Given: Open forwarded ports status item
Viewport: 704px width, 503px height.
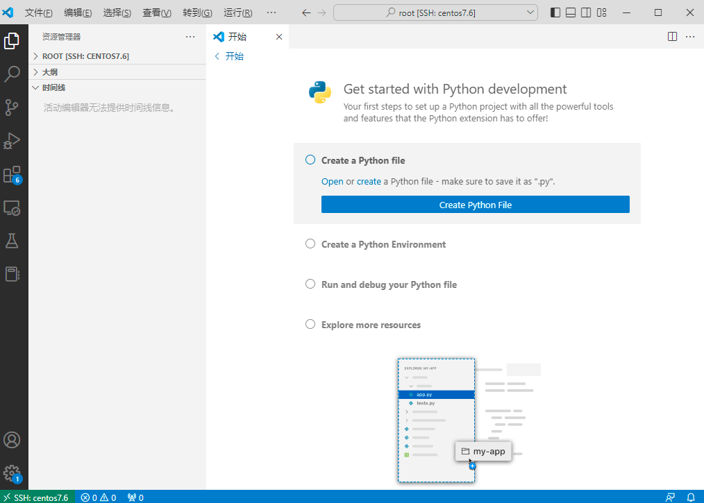Looking at the screenshot, I should (135, 497).
